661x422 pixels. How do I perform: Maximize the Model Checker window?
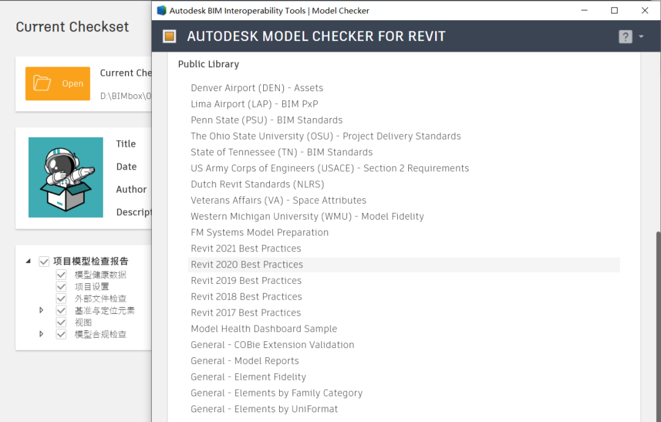614,10
